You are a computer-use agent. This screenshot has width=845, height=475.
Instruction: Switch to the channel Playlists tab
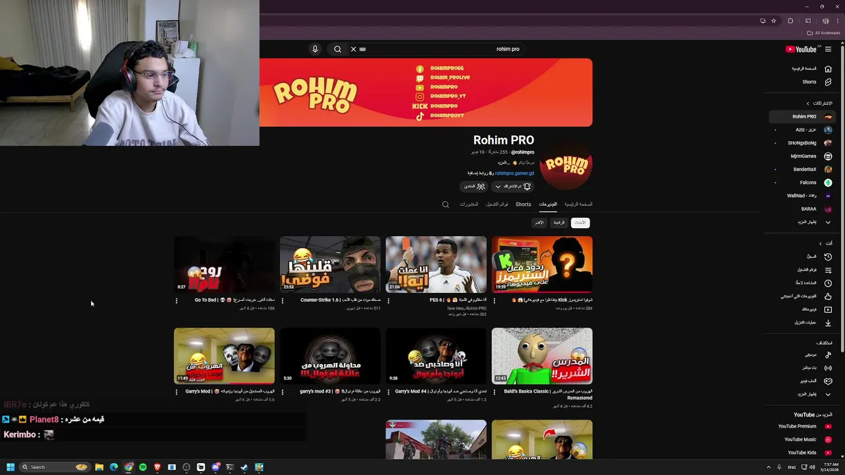(497, 205)
